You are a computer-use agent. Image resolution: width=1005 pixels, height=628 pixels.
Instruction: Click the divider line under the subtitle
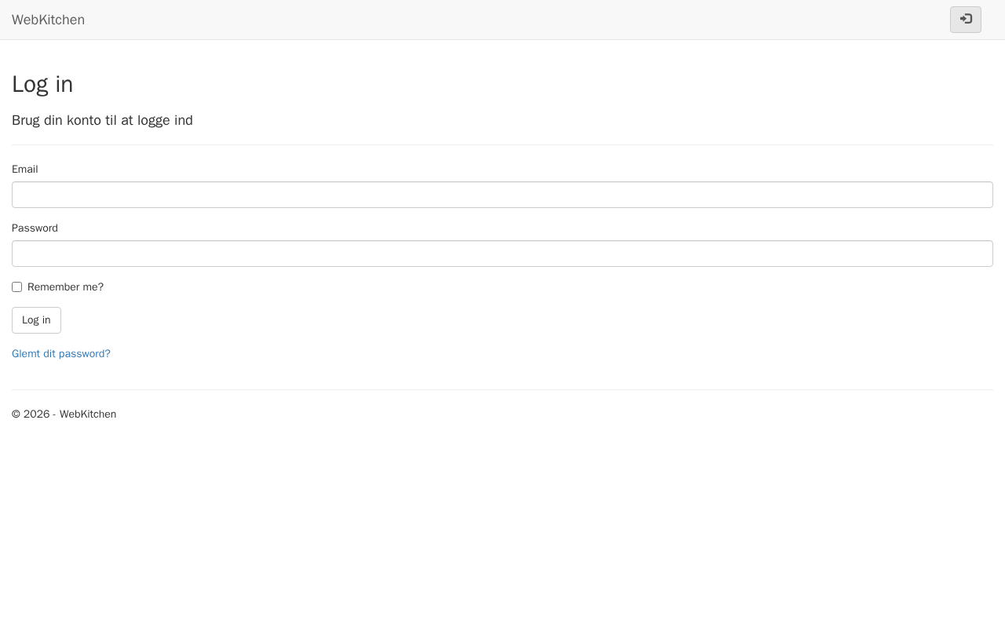(502, 145)
